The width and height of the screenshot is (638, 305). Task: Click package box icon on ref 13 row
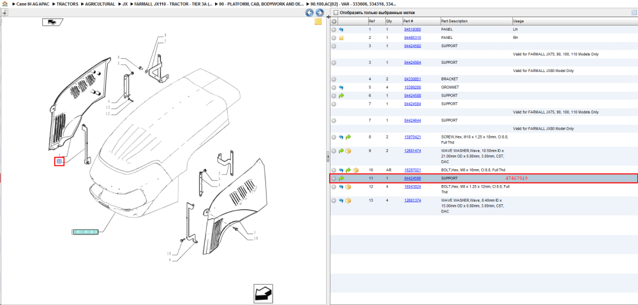click(348, 200)
